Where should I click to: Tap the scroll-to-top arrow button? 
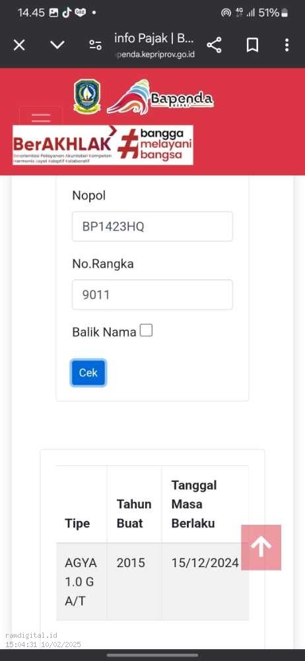pyautogui.click(x=261, y=547)
